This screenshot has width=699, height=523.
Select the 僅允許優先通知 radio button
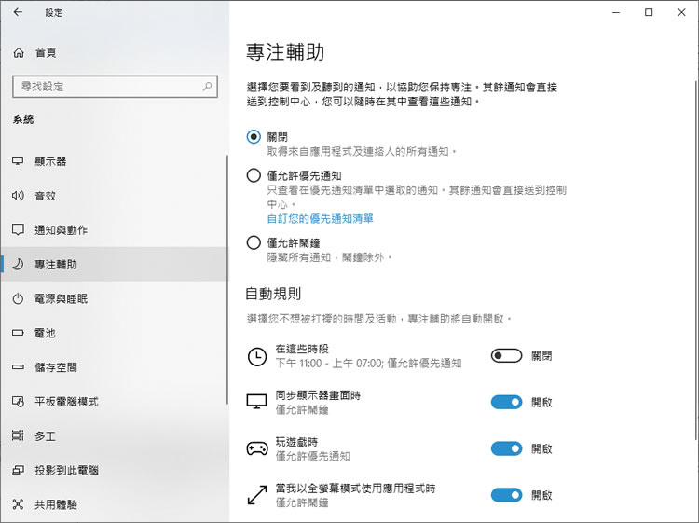click(x=254, y=175)
